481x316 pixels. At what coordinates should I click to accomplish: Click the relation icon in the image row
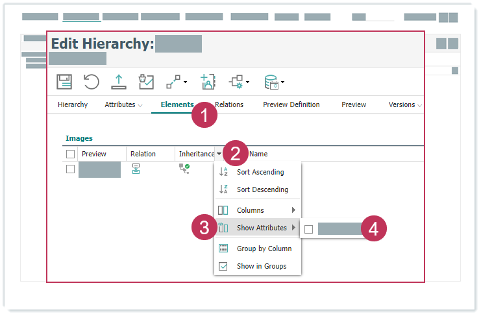pyautogui.click(x=136, y=169)
